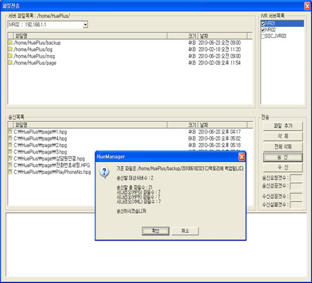Image resolution: width=312 pixels, height=283 pixels.
Task: Close the HueManager dialog
Action: [241, 157]
